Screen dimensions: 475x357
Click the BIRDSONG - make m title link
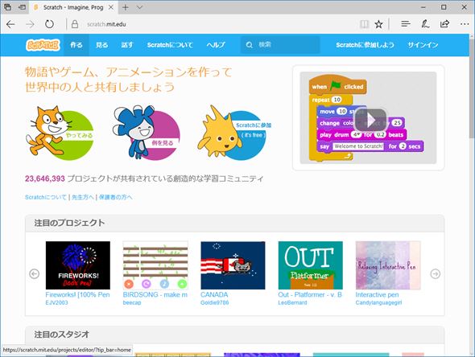click(155, 294)
